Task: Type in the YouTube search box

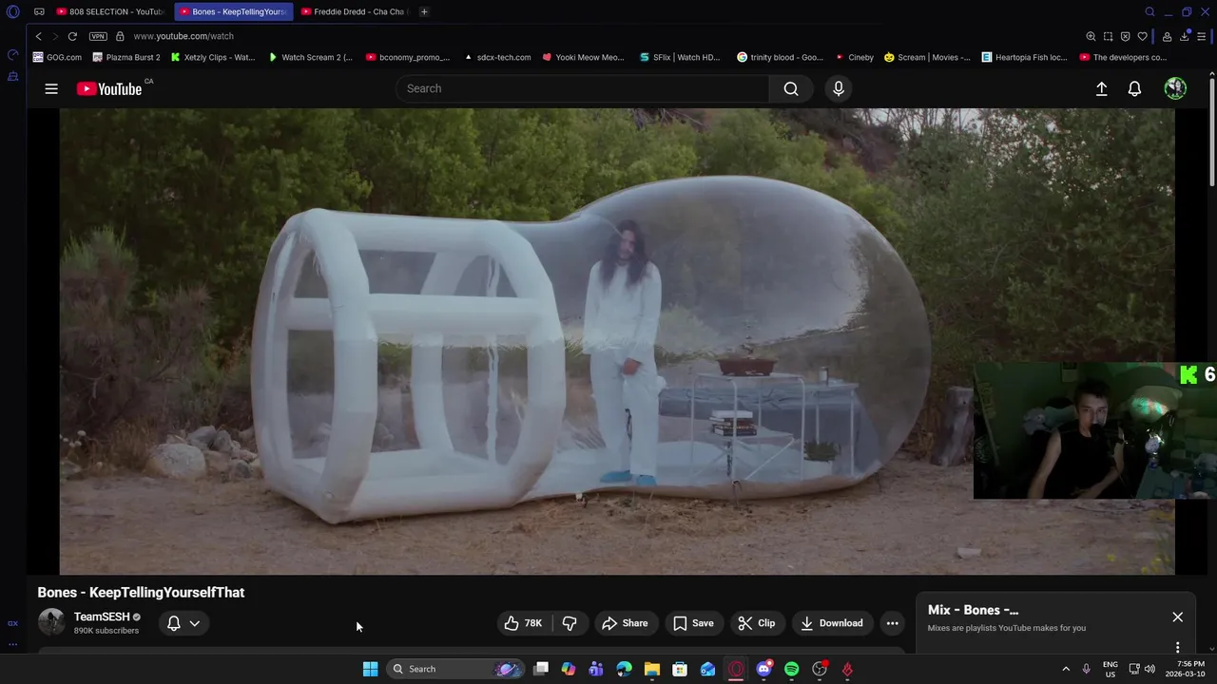Action: pyautogui.click(x=582, y=88)
